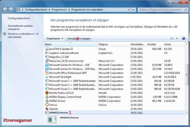190x127 pixels.
Task: Click the 66,2 MB size cell
Action: click(157, 101)
